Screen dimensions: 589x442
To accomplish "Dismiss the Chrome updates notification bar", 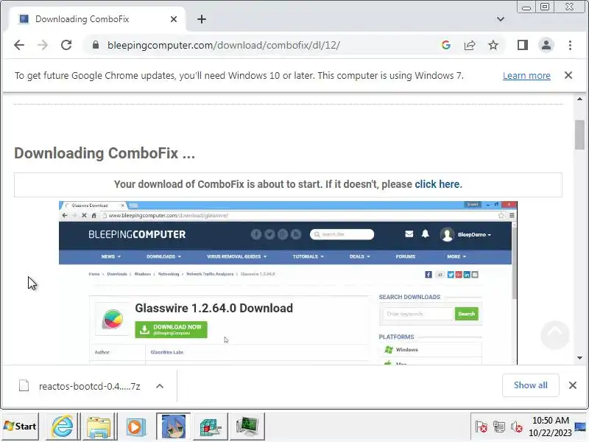I will pyautogui.click(x=568, y=76).
